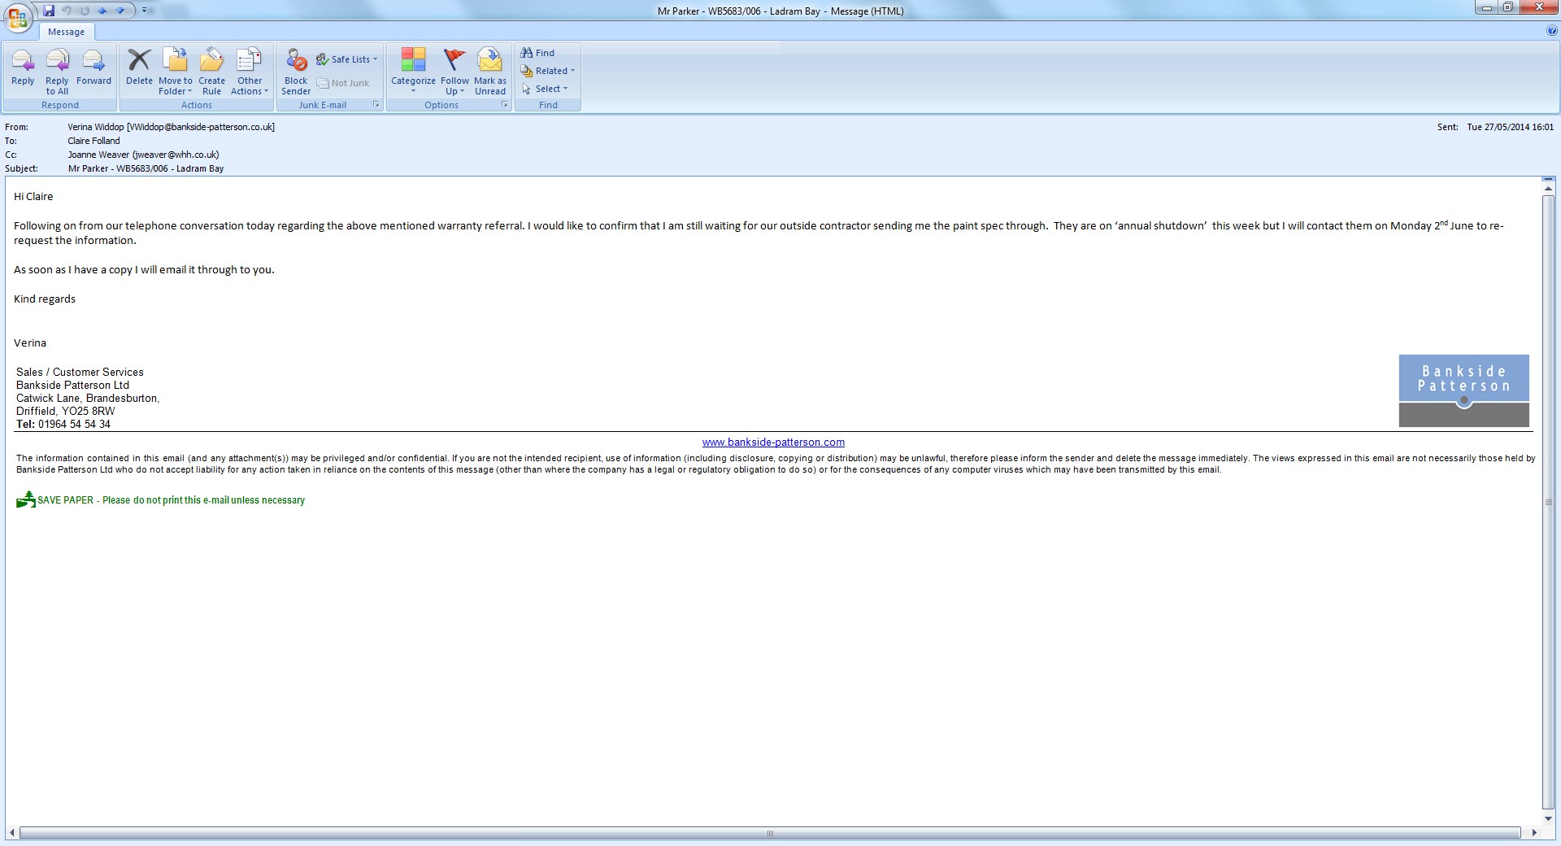Click the SAVE PAPER tree icon
The height and width of the screenshot is (846, 1561).
[x=26, y=499]
